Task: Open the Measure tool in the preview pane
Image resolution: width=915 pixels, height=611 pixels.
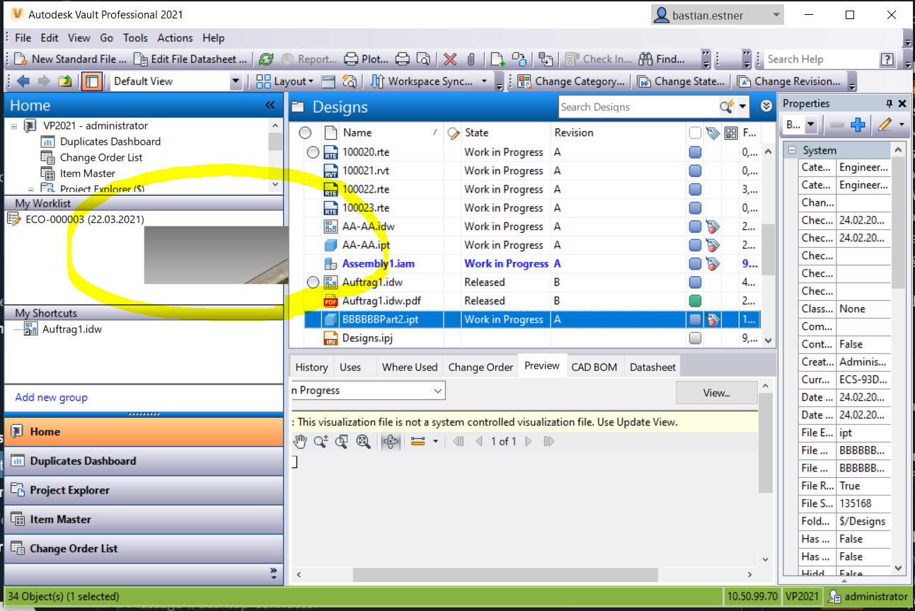Action: point(416,441)
